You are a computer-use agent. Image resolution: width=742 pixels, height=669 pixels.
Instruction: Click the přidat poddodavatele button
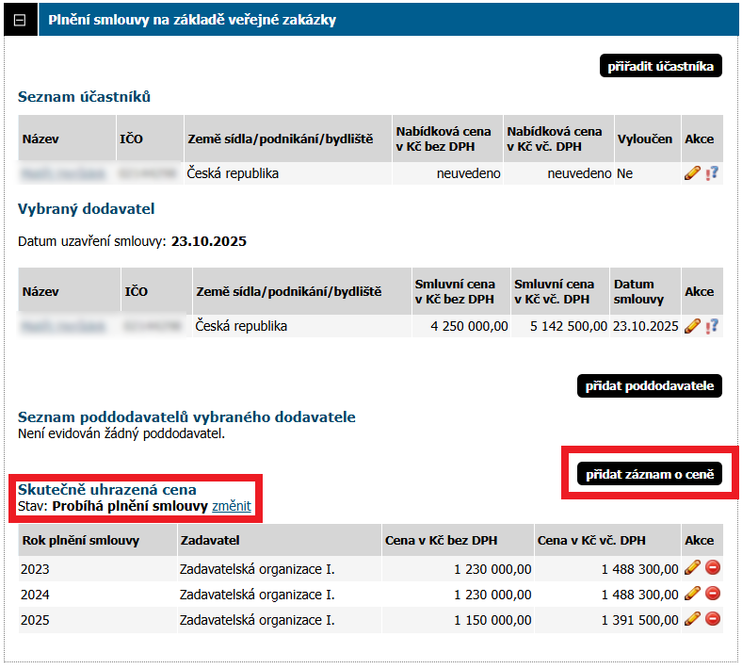tap(649, 385)
